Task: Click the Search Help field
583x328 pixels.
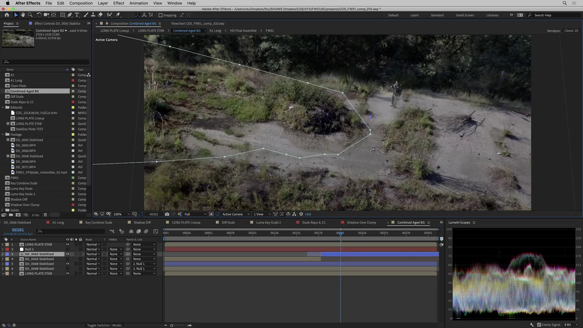Action: [554, 15]
